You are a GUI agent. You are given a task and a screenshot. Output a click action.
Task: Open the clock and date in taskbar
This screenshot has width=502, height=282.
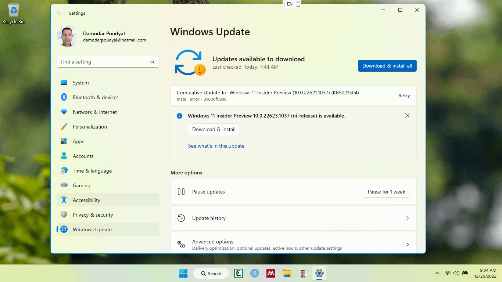click(x=485, y=273)
